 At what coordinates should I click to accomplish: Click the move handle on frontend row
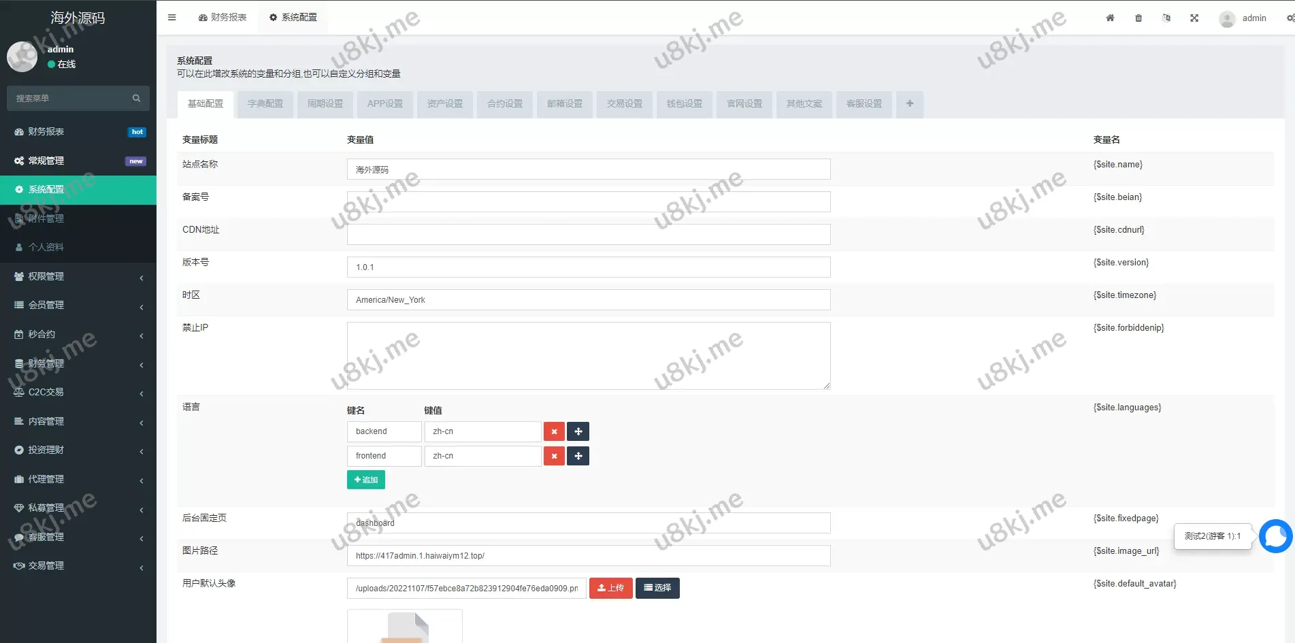(578, 456)
